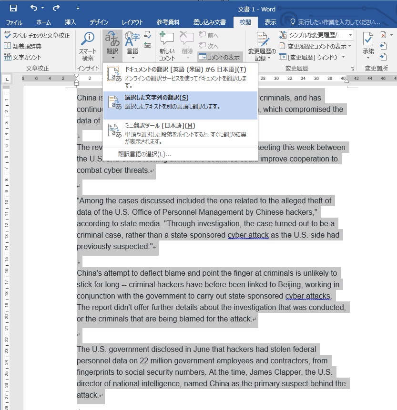Open the Undo history dropdown arrow
The width and height of the screenshot is (397, 410).
pos(43,8)
